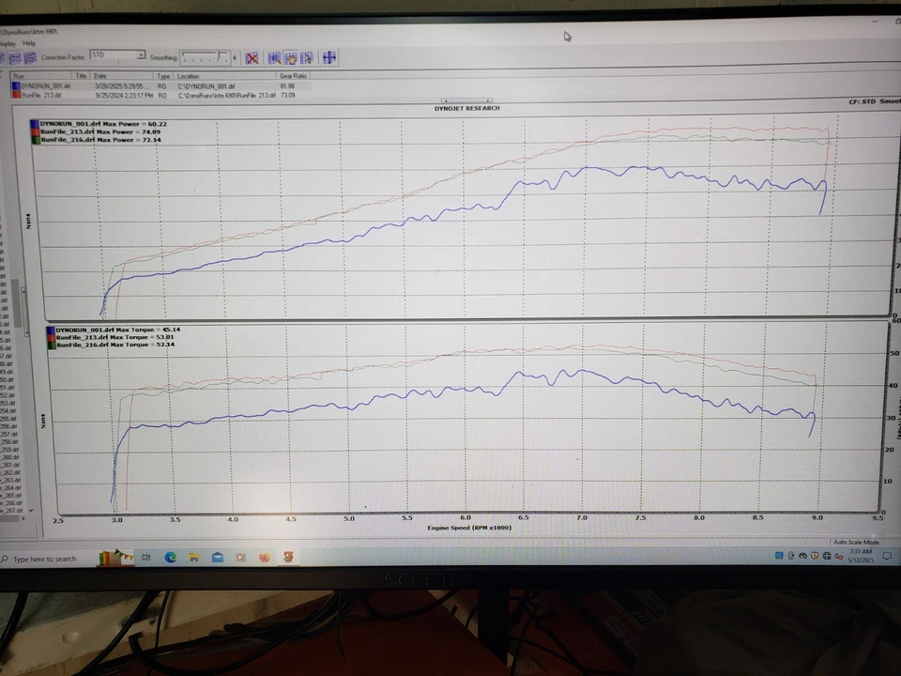Select the graph pointer tool
The height and width of the screenshot is (676, 901).
(307, 58)
